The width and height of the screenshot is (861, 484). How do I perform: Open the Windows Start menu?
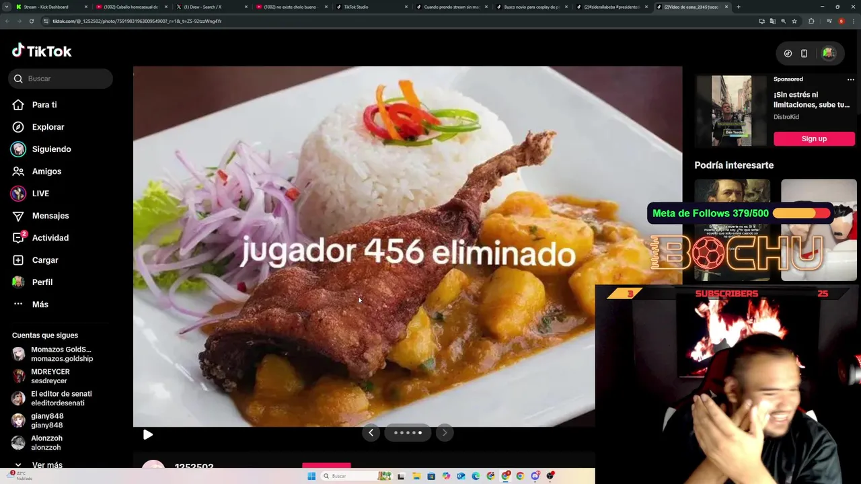point(311,476)
